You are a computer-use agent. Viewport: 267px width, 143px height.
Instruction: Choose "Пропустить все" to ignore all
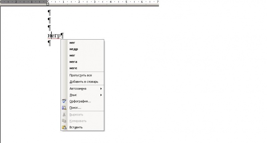click(80, 75)
